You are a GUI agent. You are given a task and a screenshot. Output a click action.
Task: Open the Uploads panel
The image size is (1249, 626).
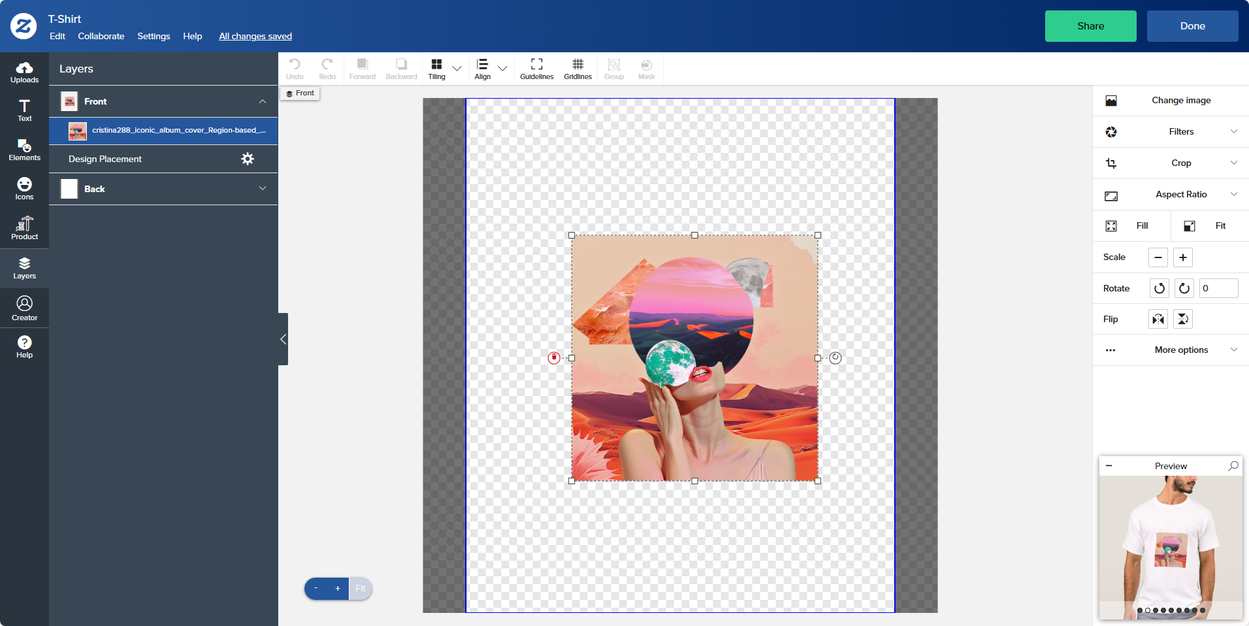click(24, 72)
